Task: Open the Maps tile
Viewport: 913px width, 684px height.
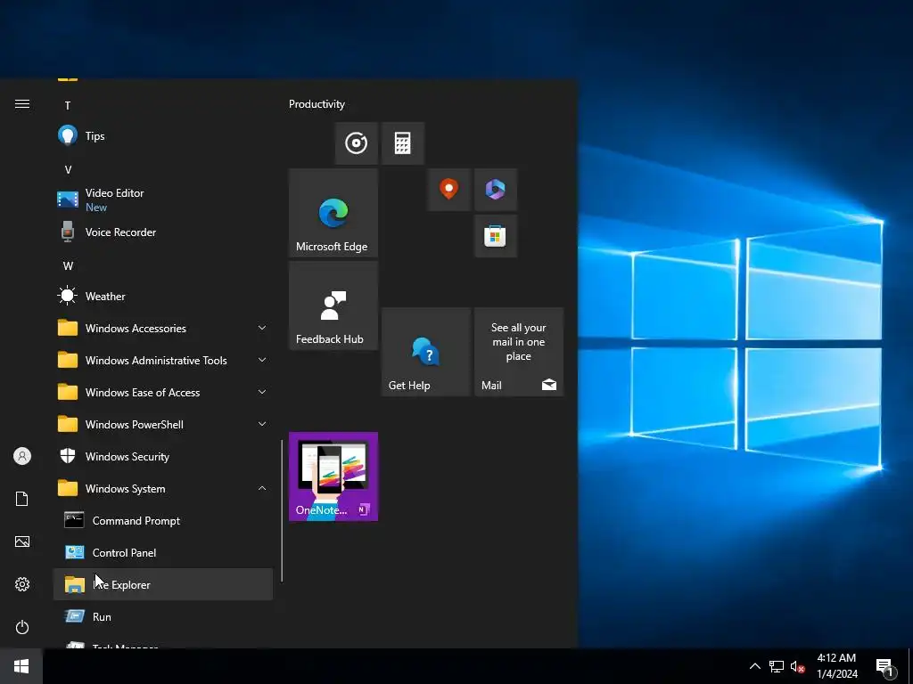Action: [449, 190]
